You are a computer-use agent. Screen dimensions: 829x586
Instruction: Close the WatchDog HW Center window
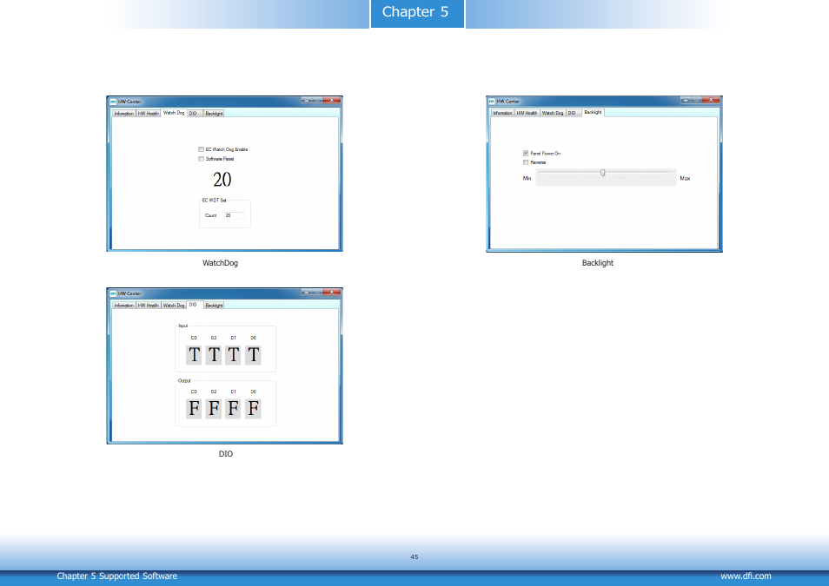point(332,100)
